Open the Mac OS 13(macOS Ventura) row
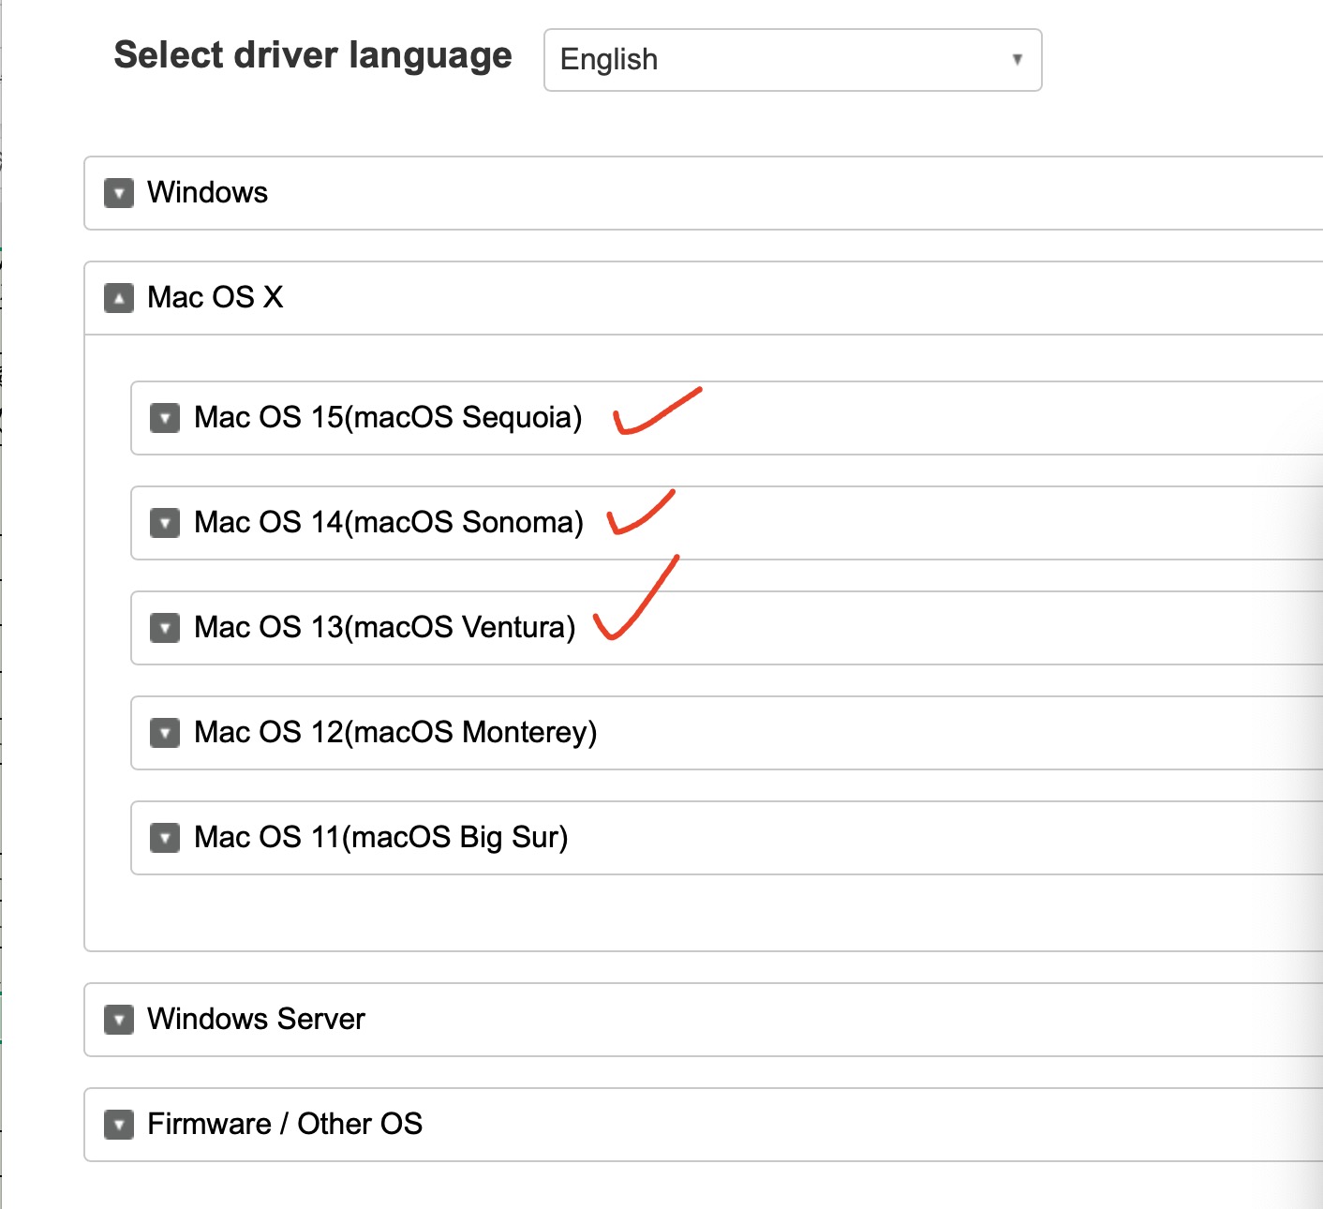1323x1209 pixels. point(385,628)
